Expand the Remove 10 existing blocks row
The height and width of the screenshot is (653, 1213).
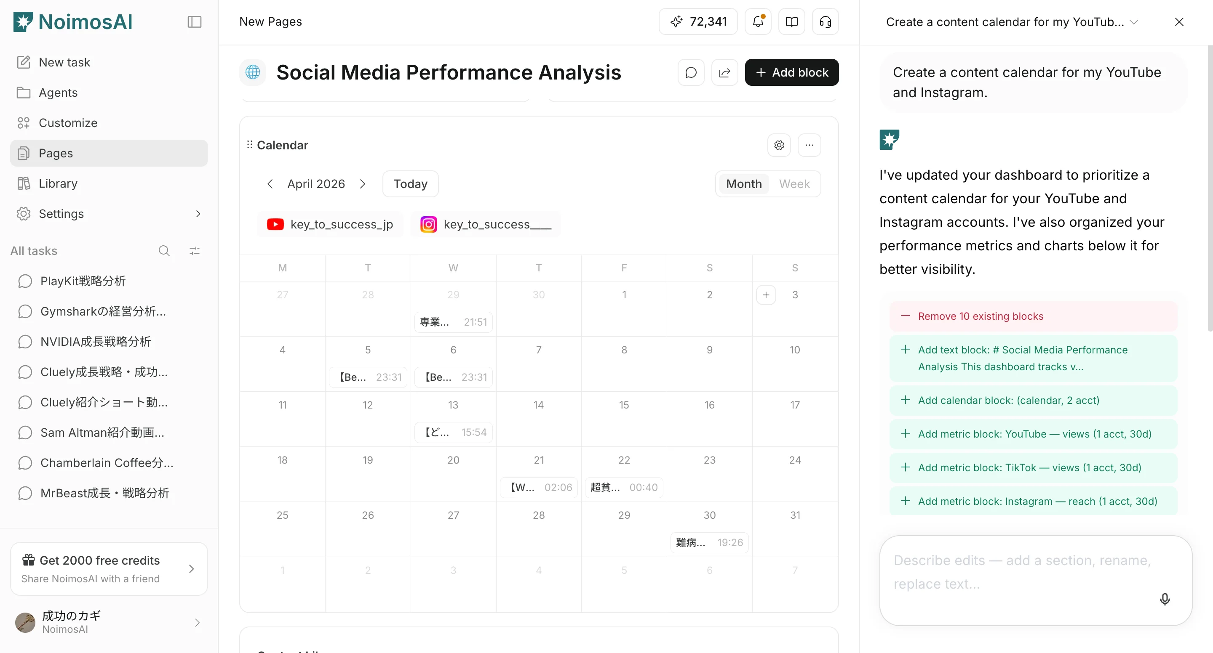click(1034, 316)
